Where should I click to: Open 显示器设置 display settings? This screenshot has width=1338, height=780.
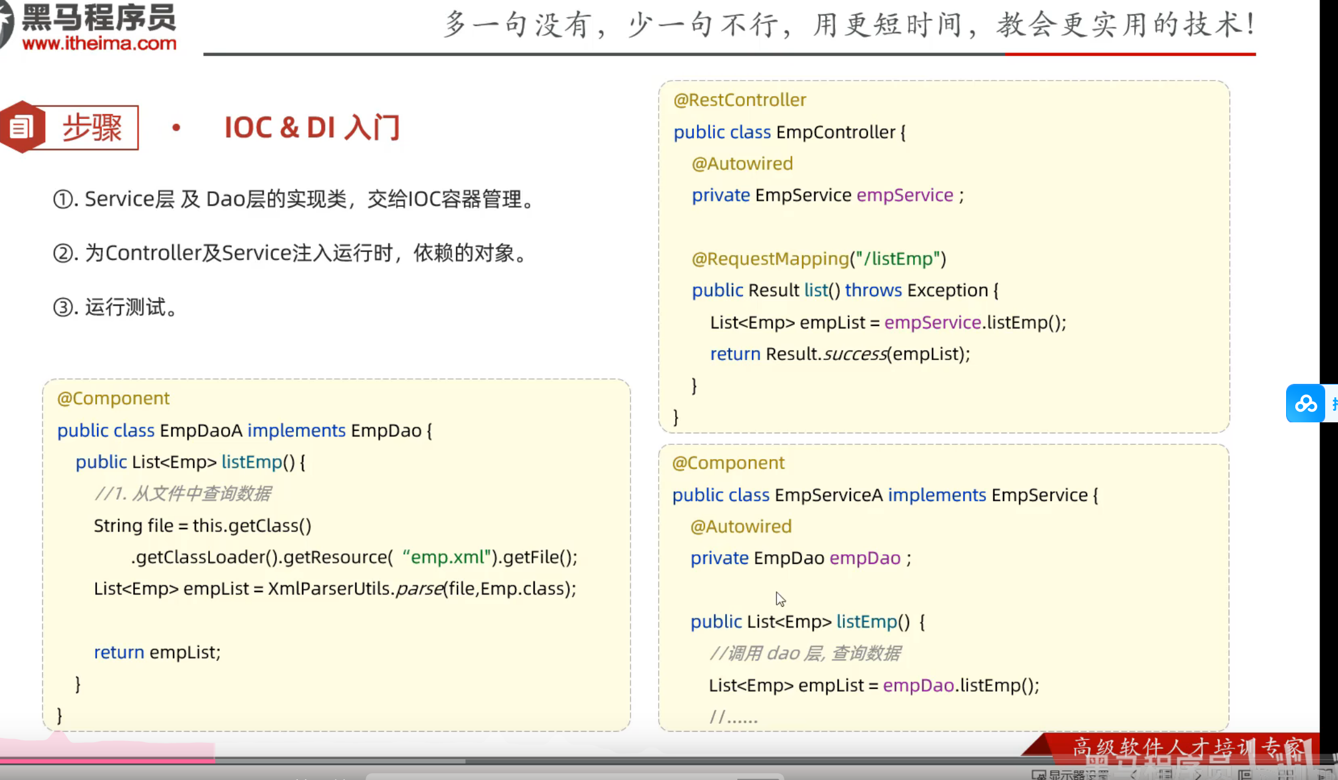(x=1078, y=775)
